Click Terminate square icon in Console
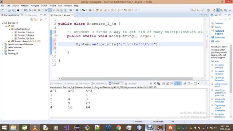 (x=151, y=83)
